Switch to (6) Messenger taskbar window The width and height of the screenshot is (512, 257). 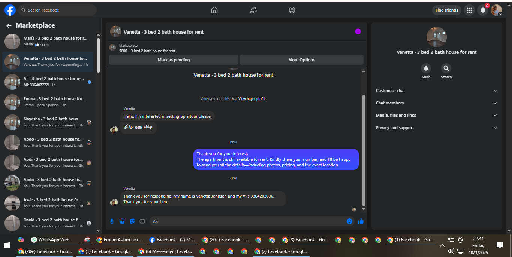tap(165, 251)
